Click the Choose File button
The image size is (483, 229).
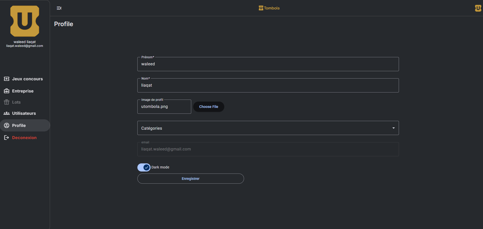click(x=208, y=107)
